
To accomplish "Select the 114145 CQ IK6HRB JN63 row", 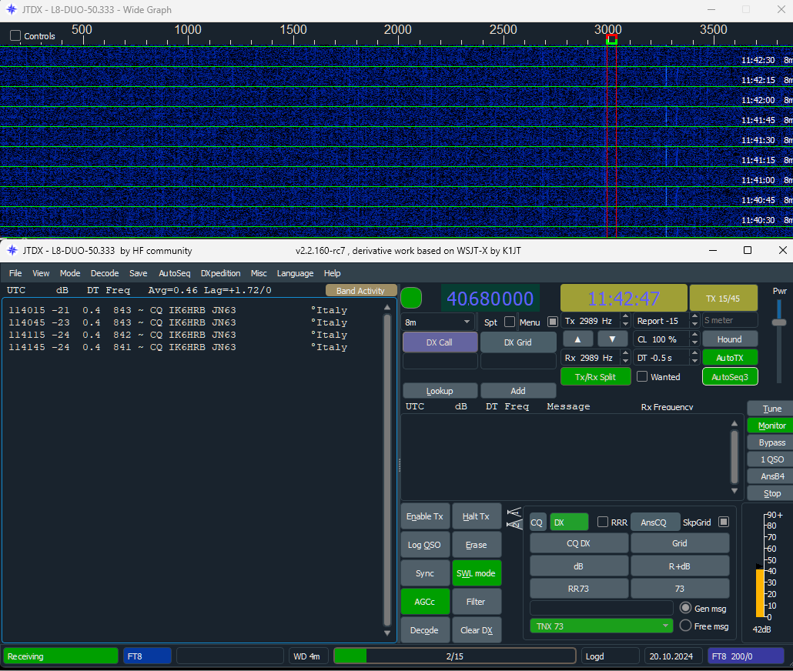I will tap(178, 347).
